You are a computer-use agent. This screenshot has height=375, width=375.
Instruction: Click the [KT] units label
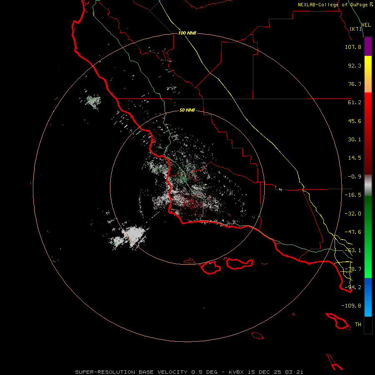click(x=356, y=29)
